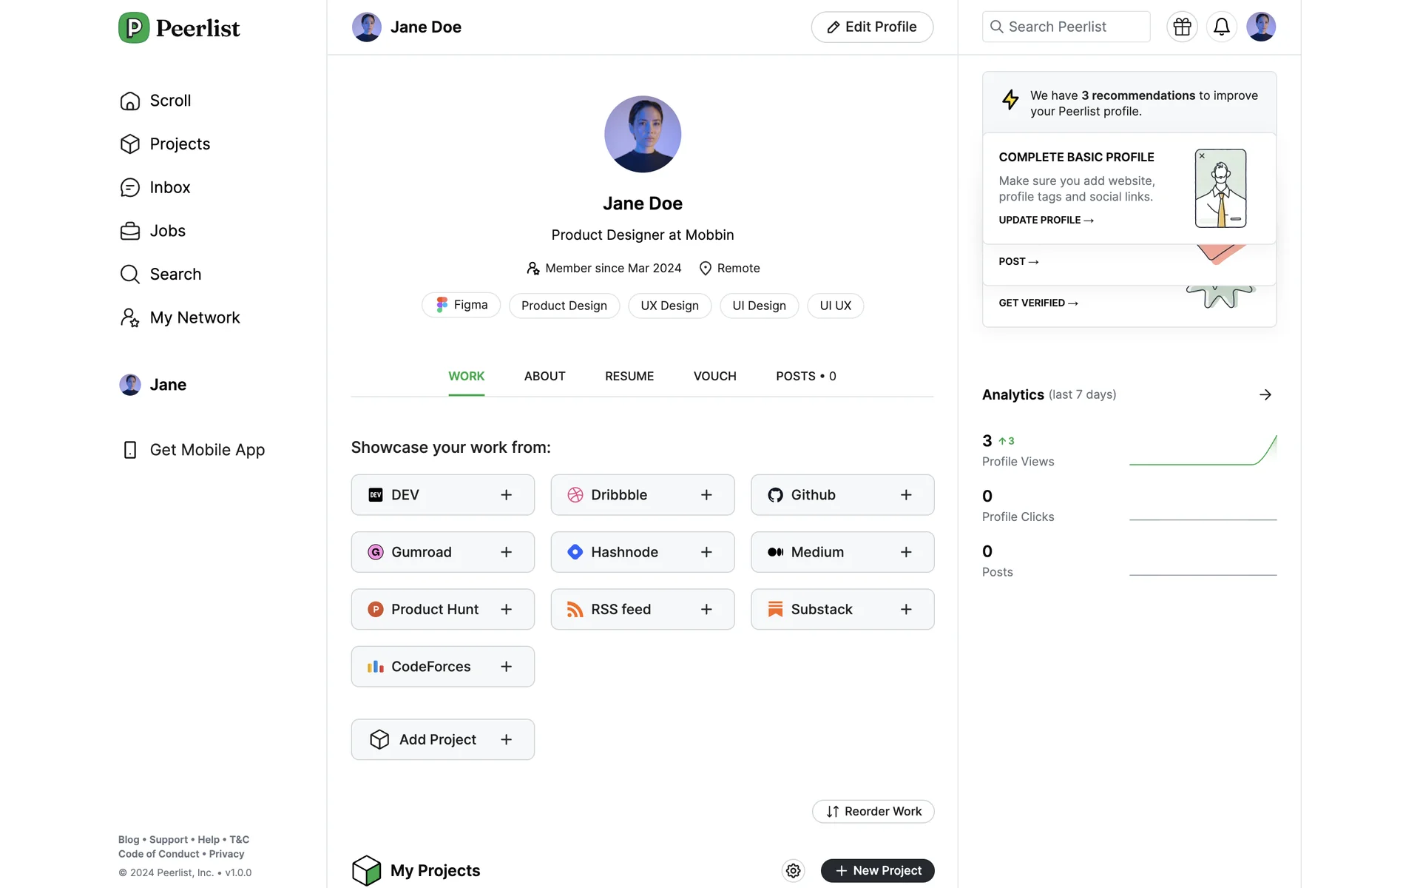This screenshot has height=888, width=1420.
Task: Click Reorder Work button
Action: [873, 811]
